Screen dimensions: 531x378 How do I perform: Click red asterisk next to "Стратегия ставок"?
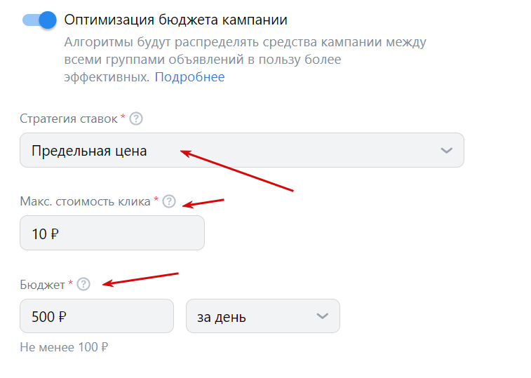[x=123, y=118]
